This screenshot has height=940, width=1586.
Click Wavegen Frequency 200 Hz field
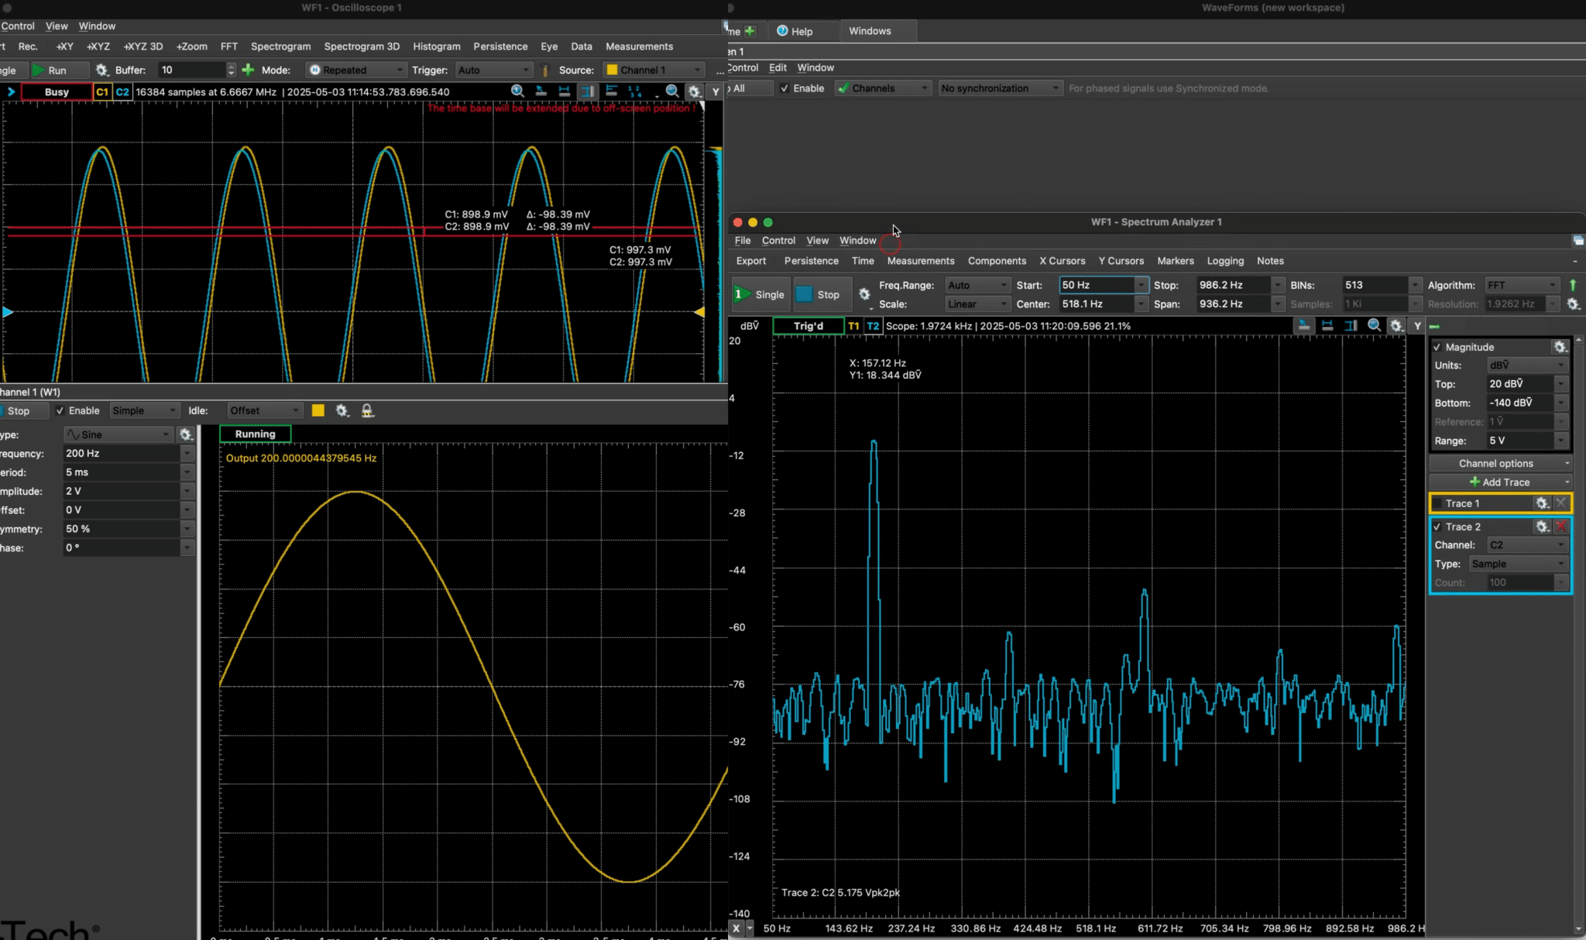click(x=122, y=453)
